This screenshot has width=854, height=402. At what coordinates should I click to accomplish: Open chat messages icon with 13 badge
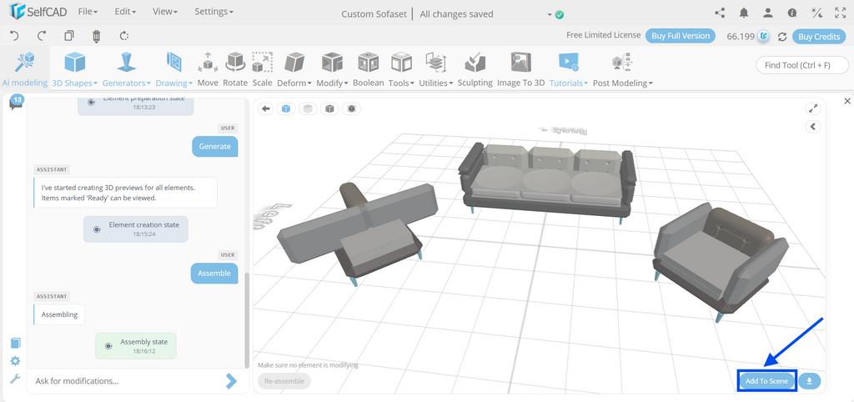16,103
